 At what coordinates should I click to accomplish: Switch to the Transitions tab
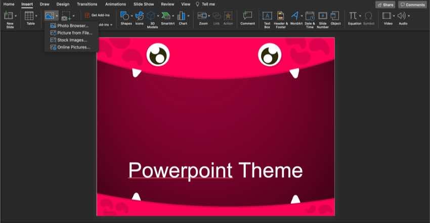point(87,4)
